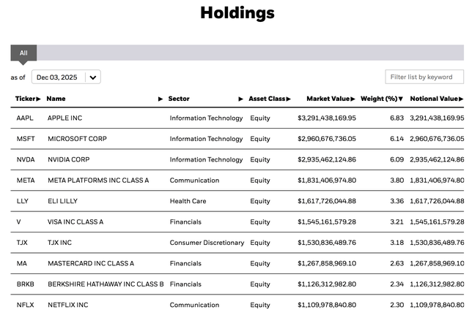This screenshot has width=469, height=318.
Task: Click Eli Lilly's weight value 3.36
Action: (396, 201)
